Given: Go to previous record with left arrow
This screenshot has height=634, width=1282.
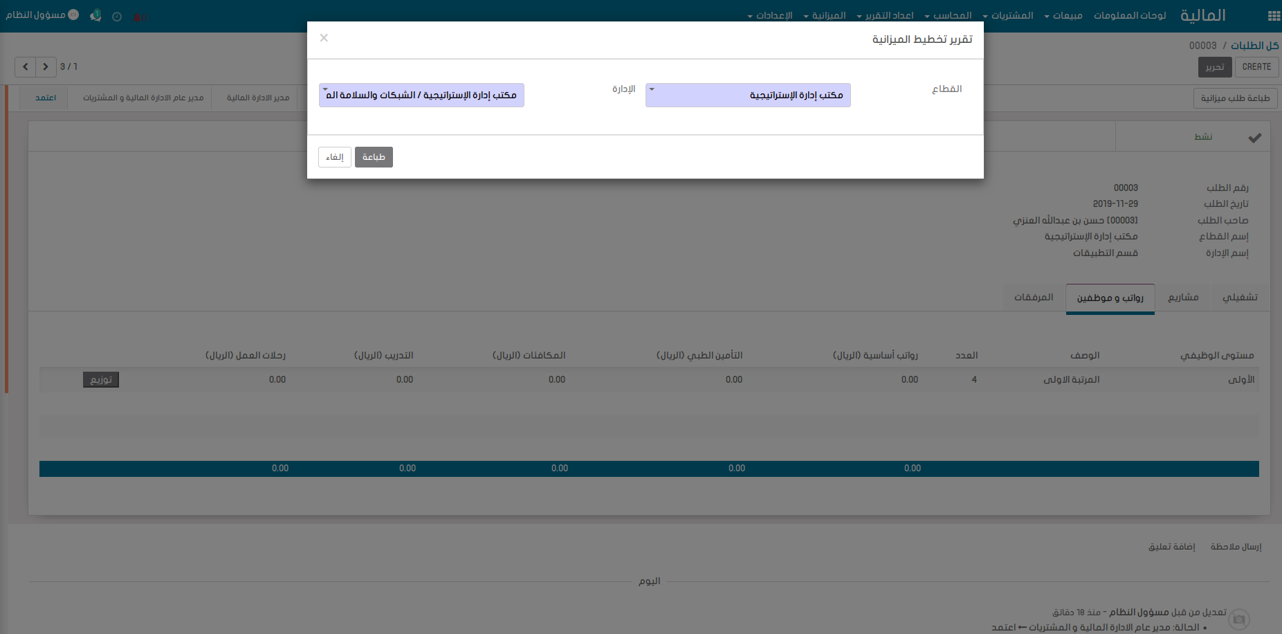Looking at the screenshot, I should coord(26,67).
